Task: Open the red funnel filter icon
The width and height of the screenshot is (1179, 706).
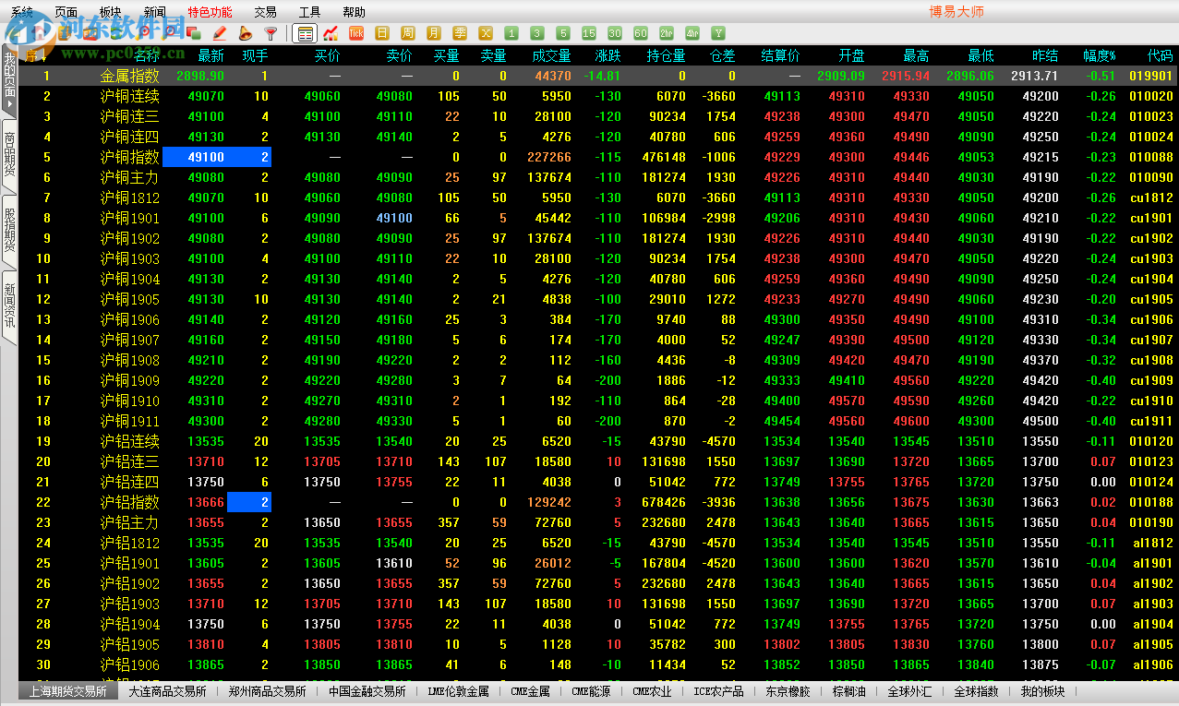Action: coord(271,33)
